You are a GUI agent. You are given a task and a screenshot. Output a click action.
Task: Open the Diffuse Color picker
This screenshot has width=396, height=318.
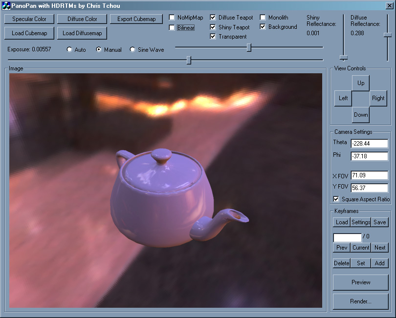(x=82, y=19)
